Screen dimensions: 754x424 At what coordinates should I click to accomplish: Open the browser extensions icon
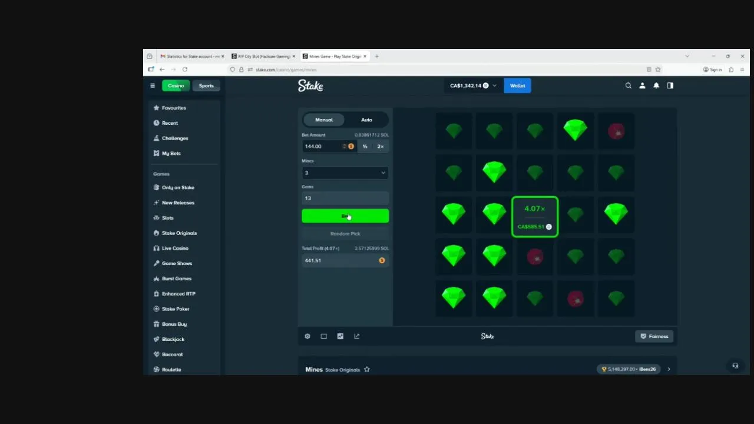click(x=731, y=69)
